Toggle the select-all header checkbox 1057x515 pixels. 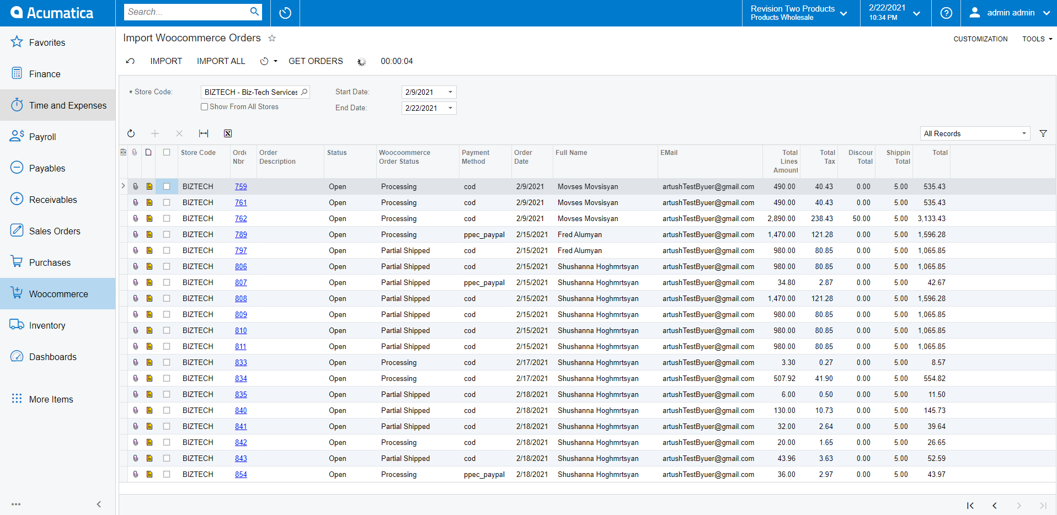coord(167,152)
